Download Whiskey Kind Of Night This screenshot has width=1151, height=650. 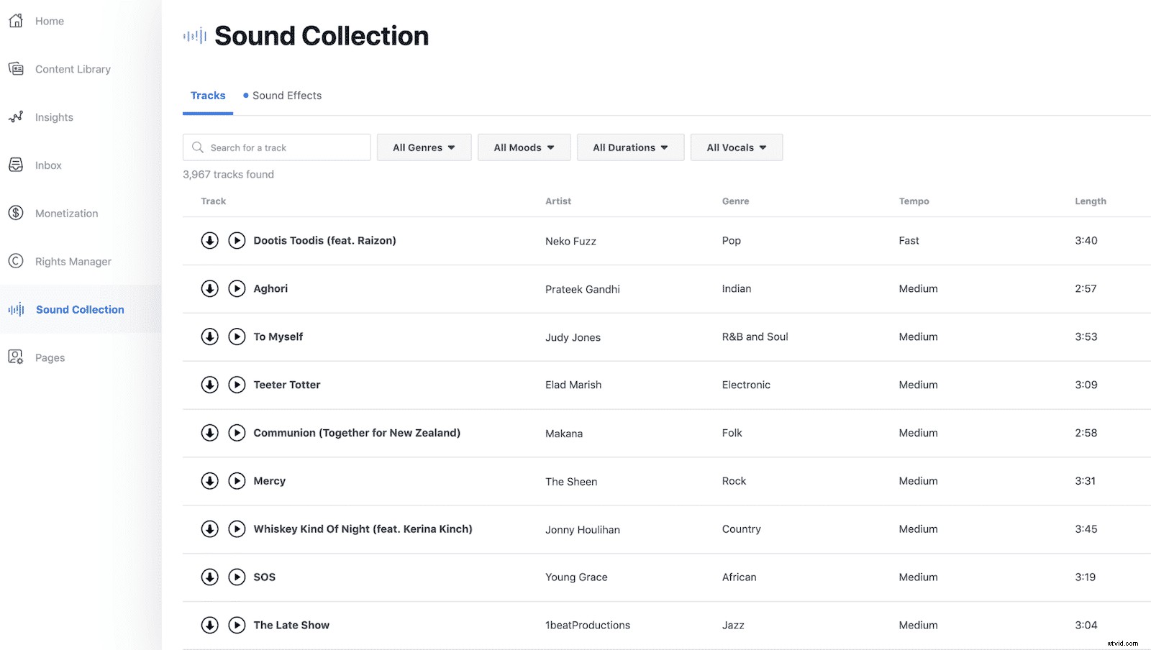(x=209, y=529)
